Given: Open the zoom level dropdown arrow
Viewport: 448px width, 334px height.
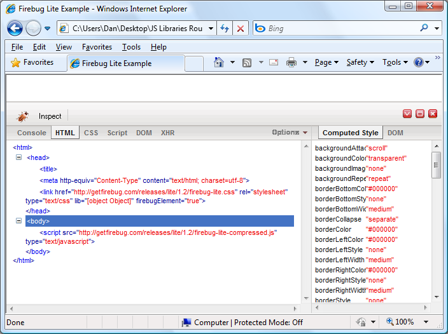Looking at the screenshot, I should [426, 322].
